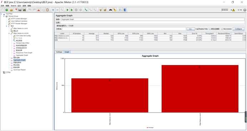The image size is (247, 131).
Task: Start test with no pauses icon
Action: (72, 10)
